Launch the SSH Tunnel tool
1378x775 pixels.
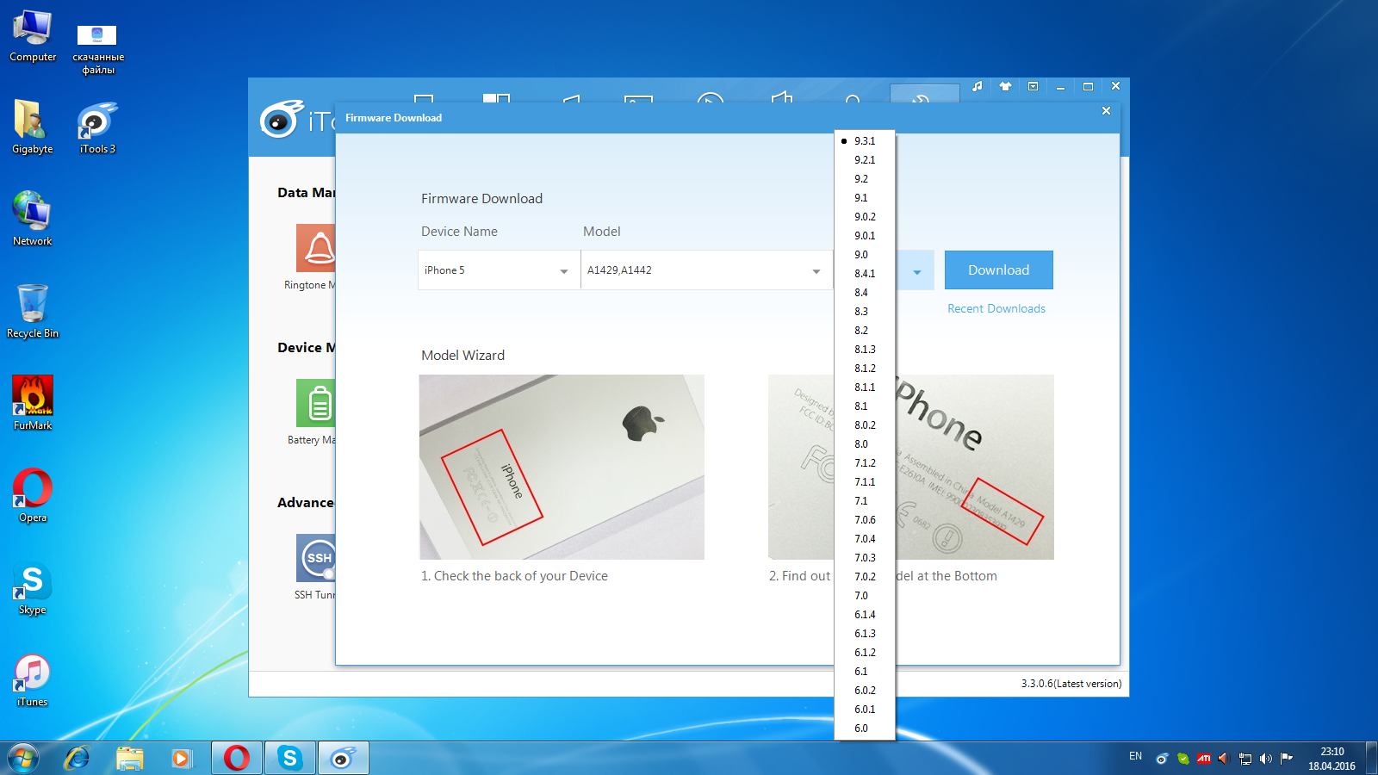pyautogui.click(x=315, y=558)
